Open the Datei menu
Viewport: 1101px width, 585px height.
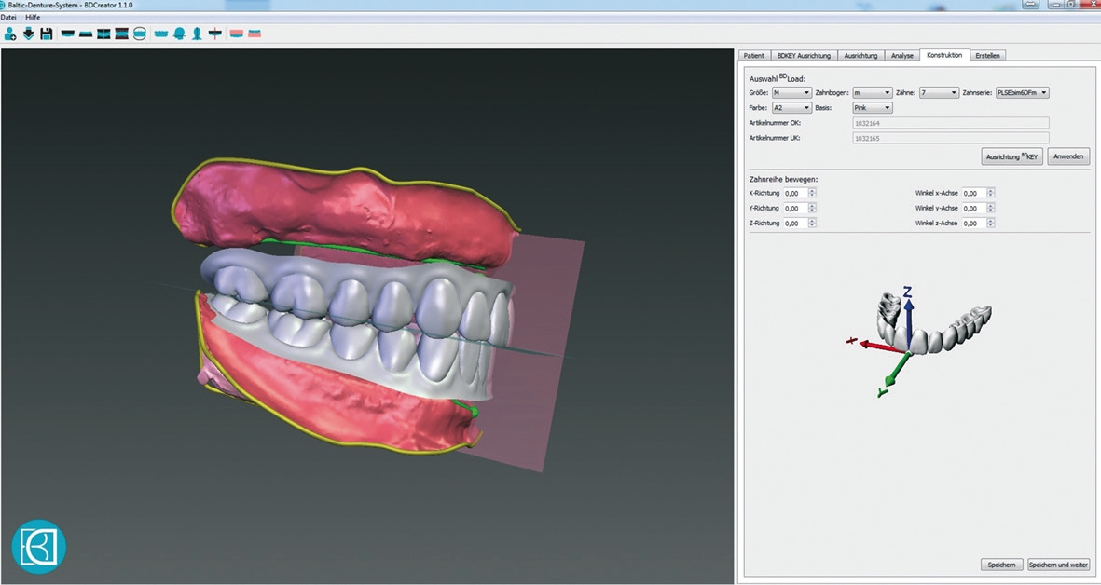(8, 16)
